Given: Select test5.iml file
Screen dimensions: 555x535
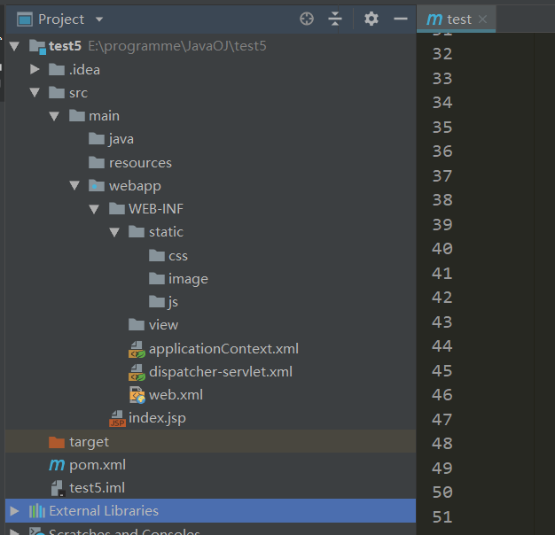Looking at the screenshot, I should pos(97,488).
